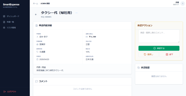
Task: Send back the request with 差戻し
Action: (x=148, y=54)
